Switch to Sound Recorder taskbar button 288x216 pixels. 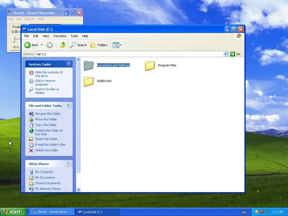coord(52,212)
